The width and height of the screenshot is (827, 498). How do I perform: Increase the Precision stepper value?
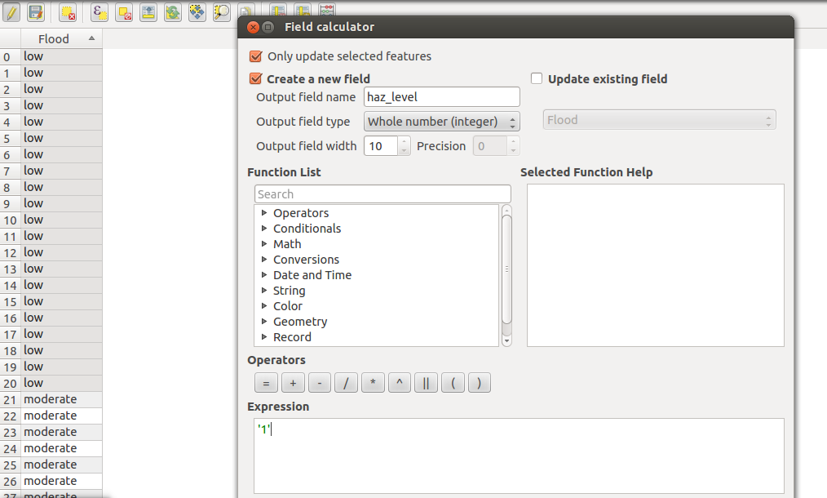coord(513,141)
